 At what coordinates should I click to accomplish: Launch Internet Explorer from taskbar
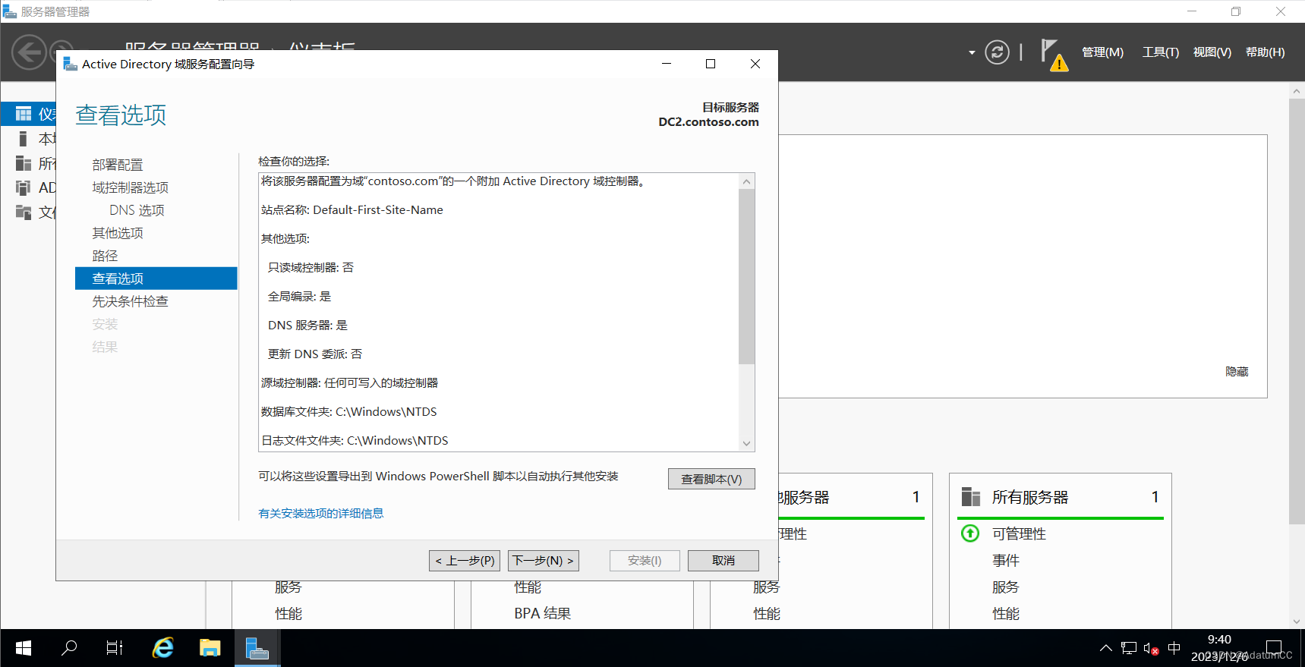pyautogui.click(x=163, y=648)
